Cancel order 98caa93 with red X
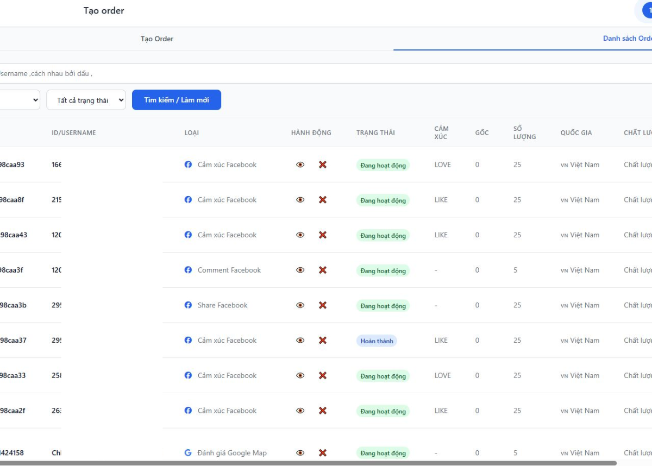 (x=323, y=165)
